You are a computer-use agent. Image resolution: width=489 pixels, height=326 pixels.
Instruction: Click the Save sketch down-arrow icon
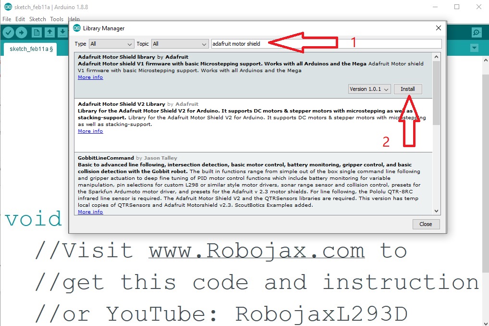62,33
